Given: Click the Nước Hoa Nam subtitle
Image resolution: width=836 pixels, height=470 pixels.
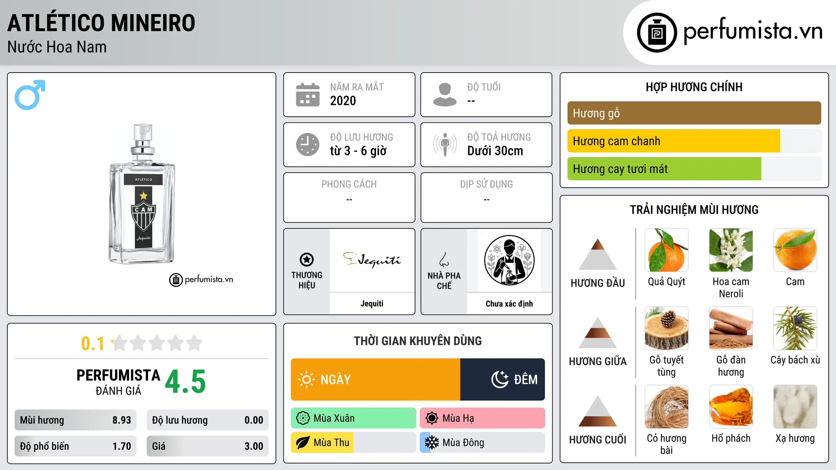Looking at the screenshot, I should point(57,47).
